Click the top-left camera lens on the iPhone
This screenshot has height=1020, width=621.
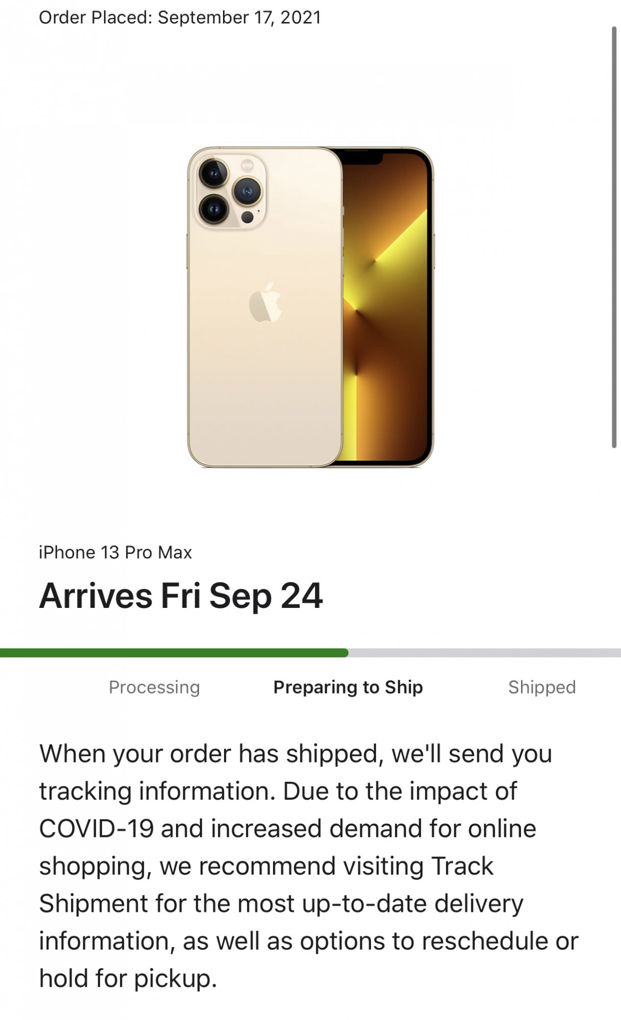coord(214,174)
